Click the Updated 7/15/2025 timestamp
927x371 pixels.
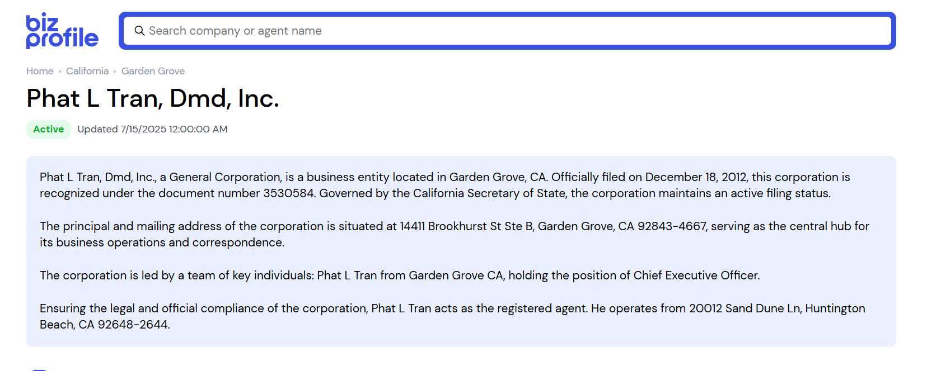point(152,129)
